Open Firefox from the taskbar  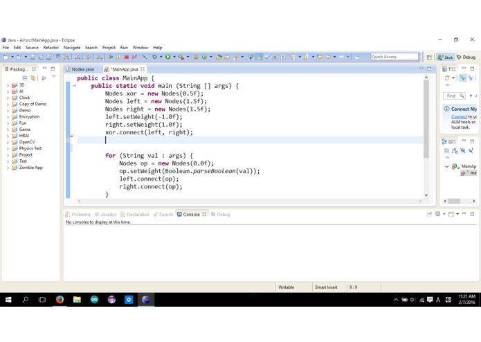pos(60,299)
